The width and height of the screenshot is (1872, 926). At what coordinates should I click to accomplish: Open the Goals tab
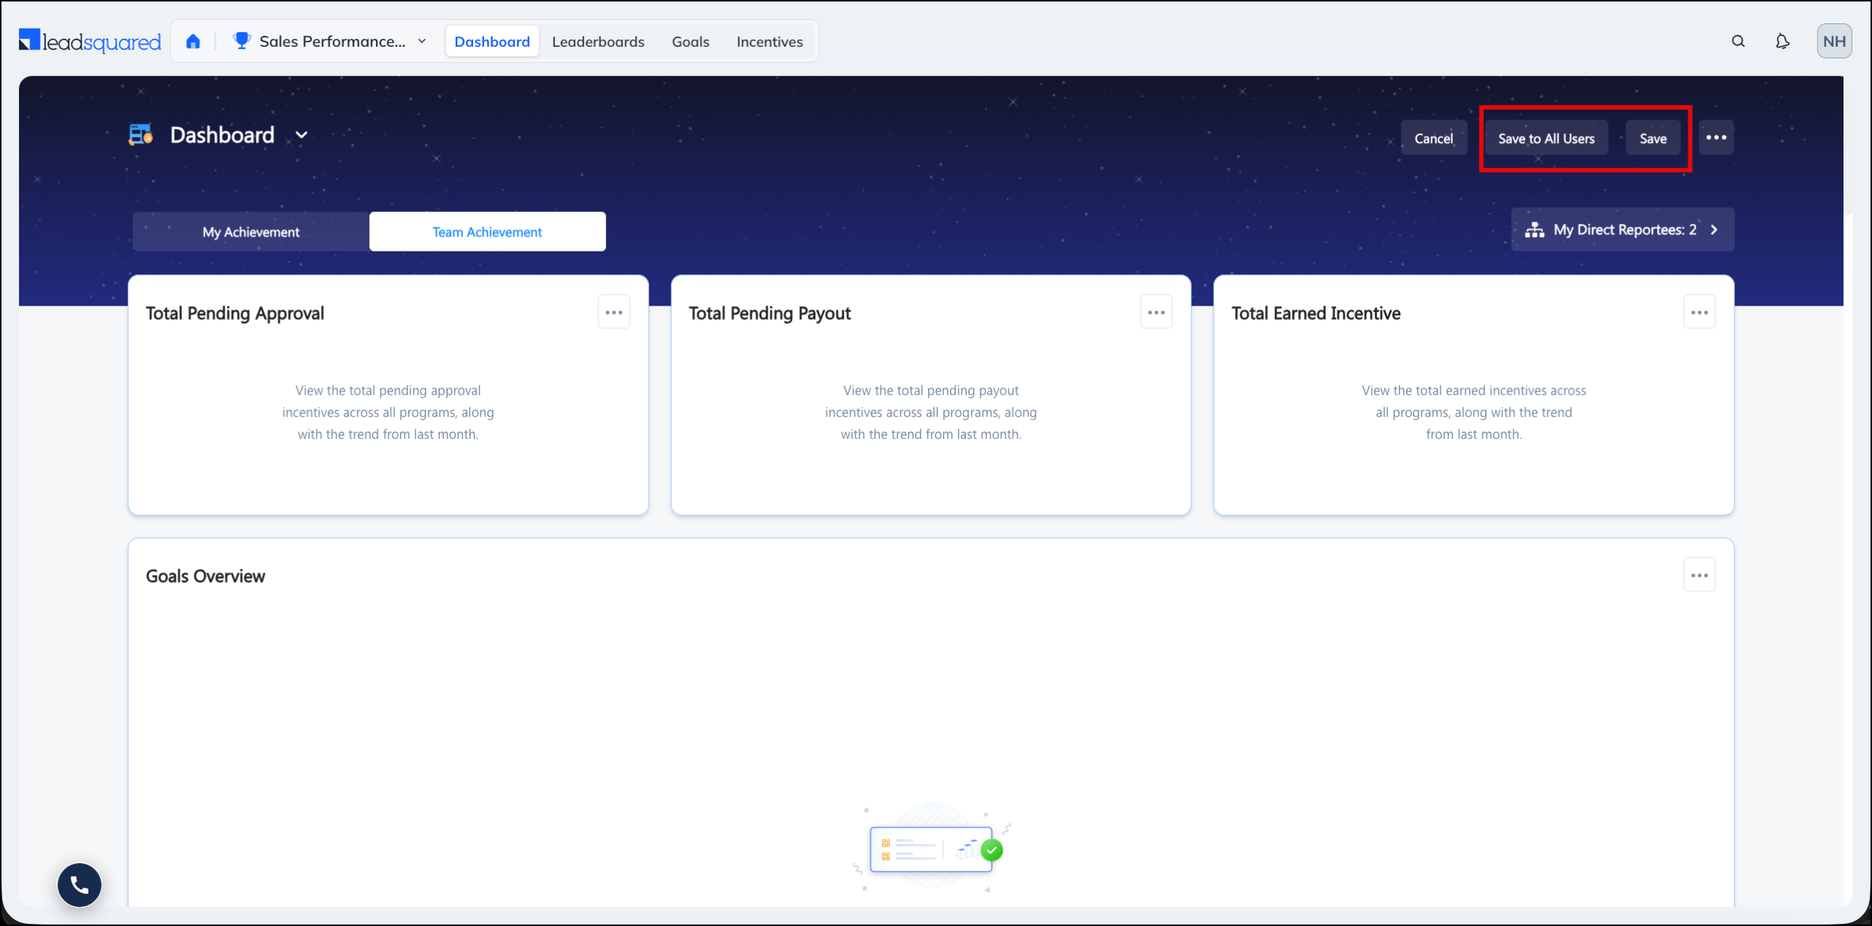[x=690, y=42]
